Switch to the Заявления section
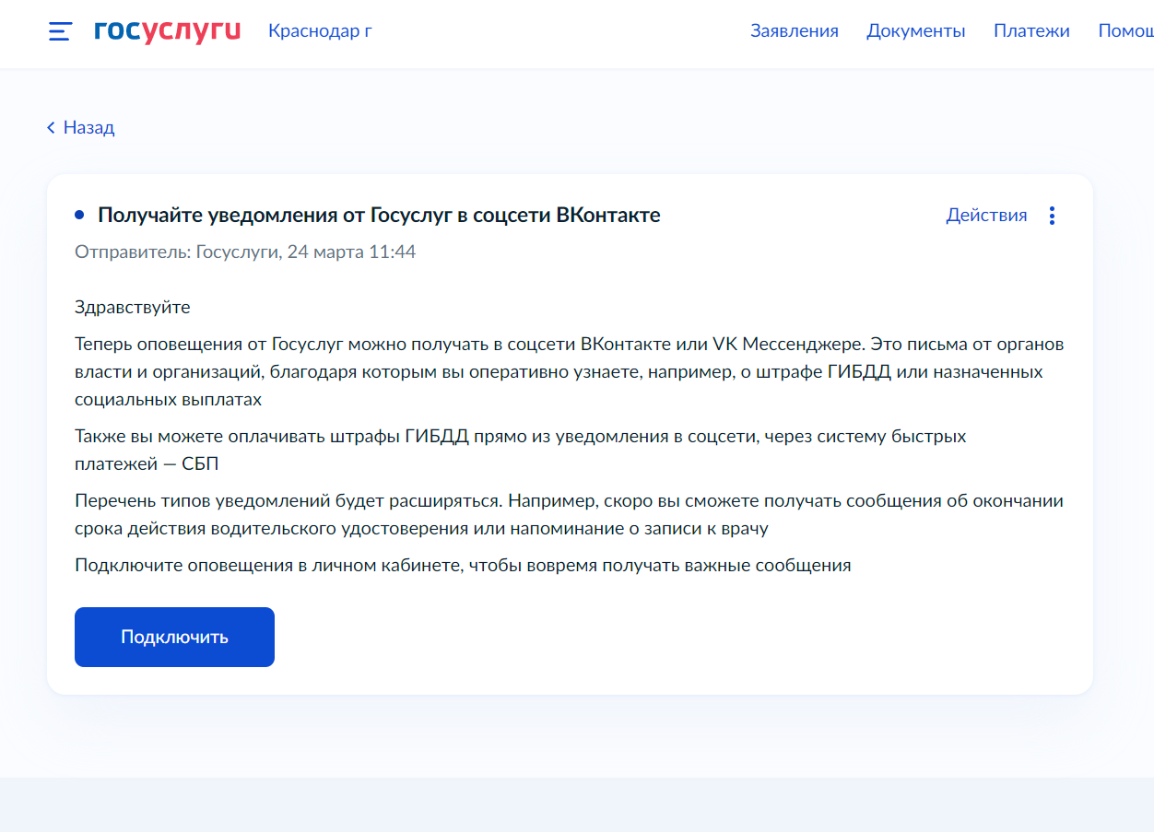 pos(795,30)
